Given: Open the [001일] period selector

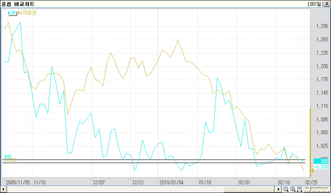Looking at the screenshot, I should [315, 4].
